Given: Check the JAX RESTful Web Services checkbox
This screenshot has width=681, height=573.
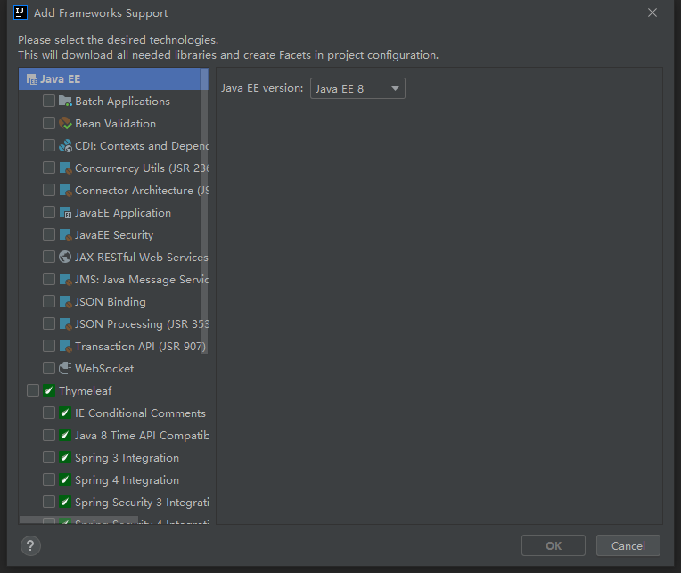Looking at the screenshot, I should [x=49, y=257].
